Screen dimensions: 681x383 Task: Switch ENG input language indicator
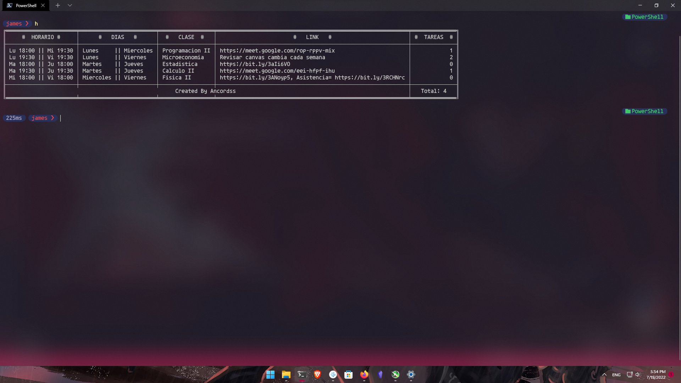[616, 375]
